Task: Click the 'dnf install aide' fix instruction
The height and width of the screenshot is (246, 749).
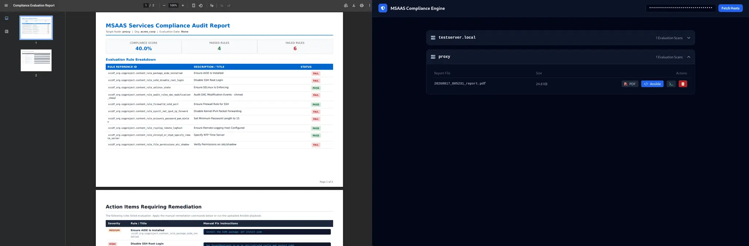Action: coord(234,232)
